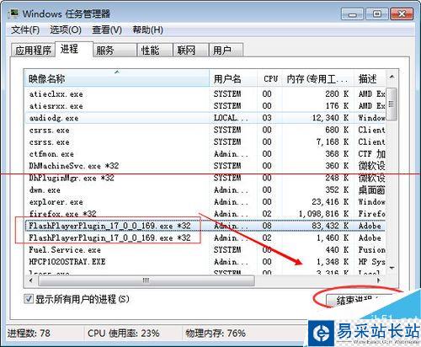Toggle 显示所有用户的进程 checkbox
Viewport: 421px width, 347px height.
pos(29,299)
